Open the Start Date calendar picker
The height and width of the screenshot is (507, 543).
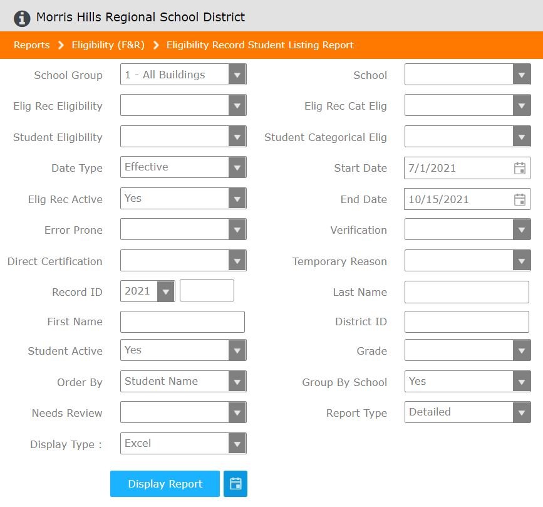coord(519,168)
